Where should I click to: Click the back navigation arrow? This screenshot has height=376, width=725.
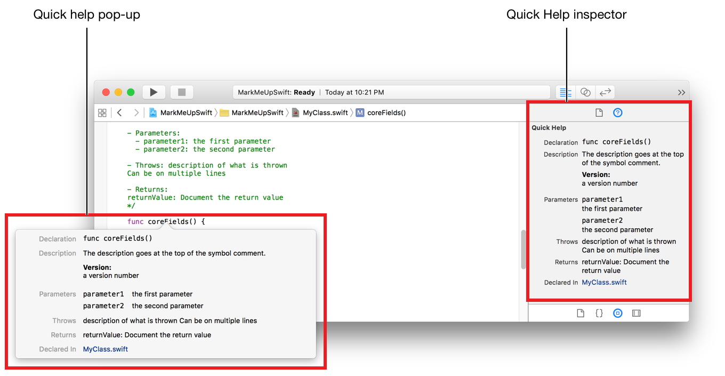(119, 113)
